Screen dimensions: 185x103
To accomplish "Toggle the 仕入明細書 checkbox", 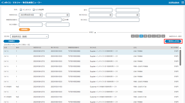I will (34, 10).
